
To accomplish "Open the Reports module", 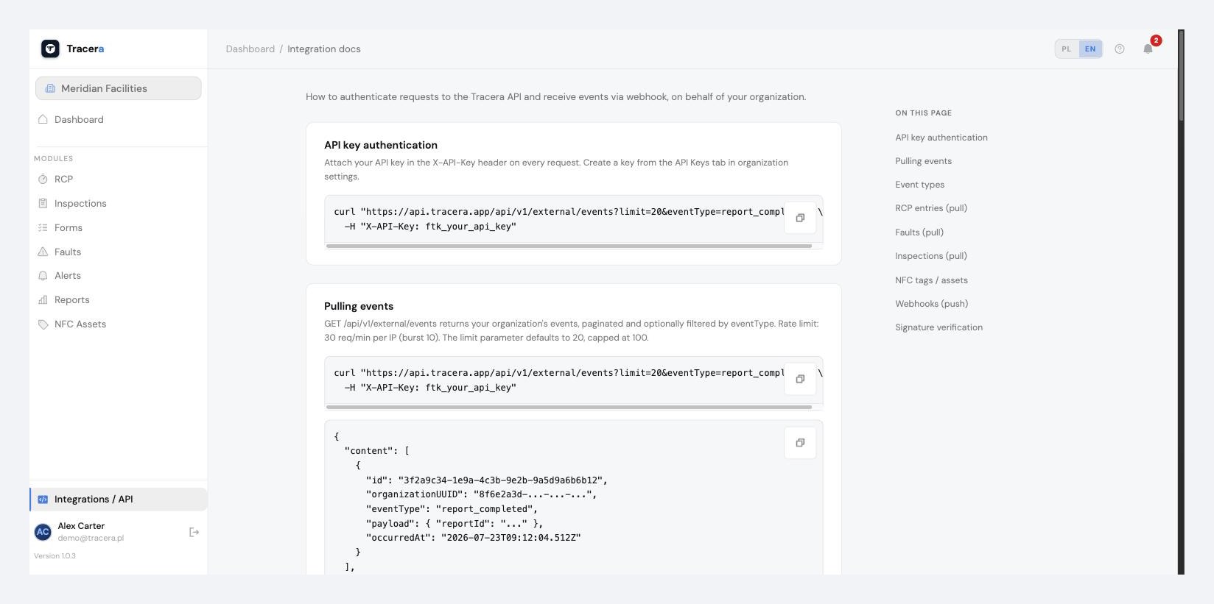I will coord(119,300).
